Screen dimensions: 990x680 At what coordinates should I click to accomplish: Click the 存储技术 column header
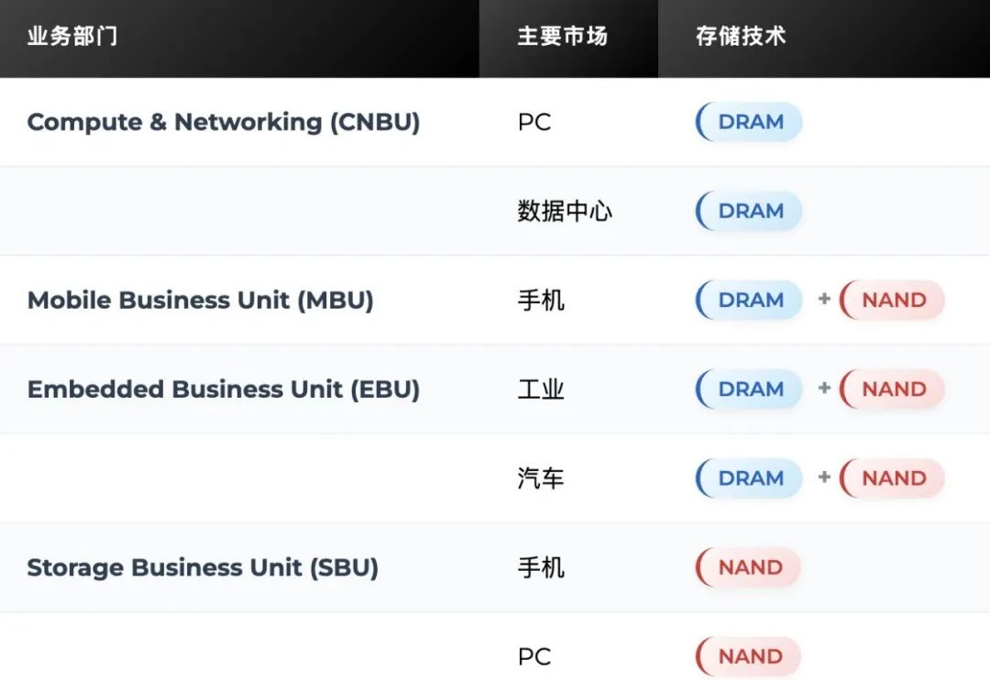click(x=741, y=36)
